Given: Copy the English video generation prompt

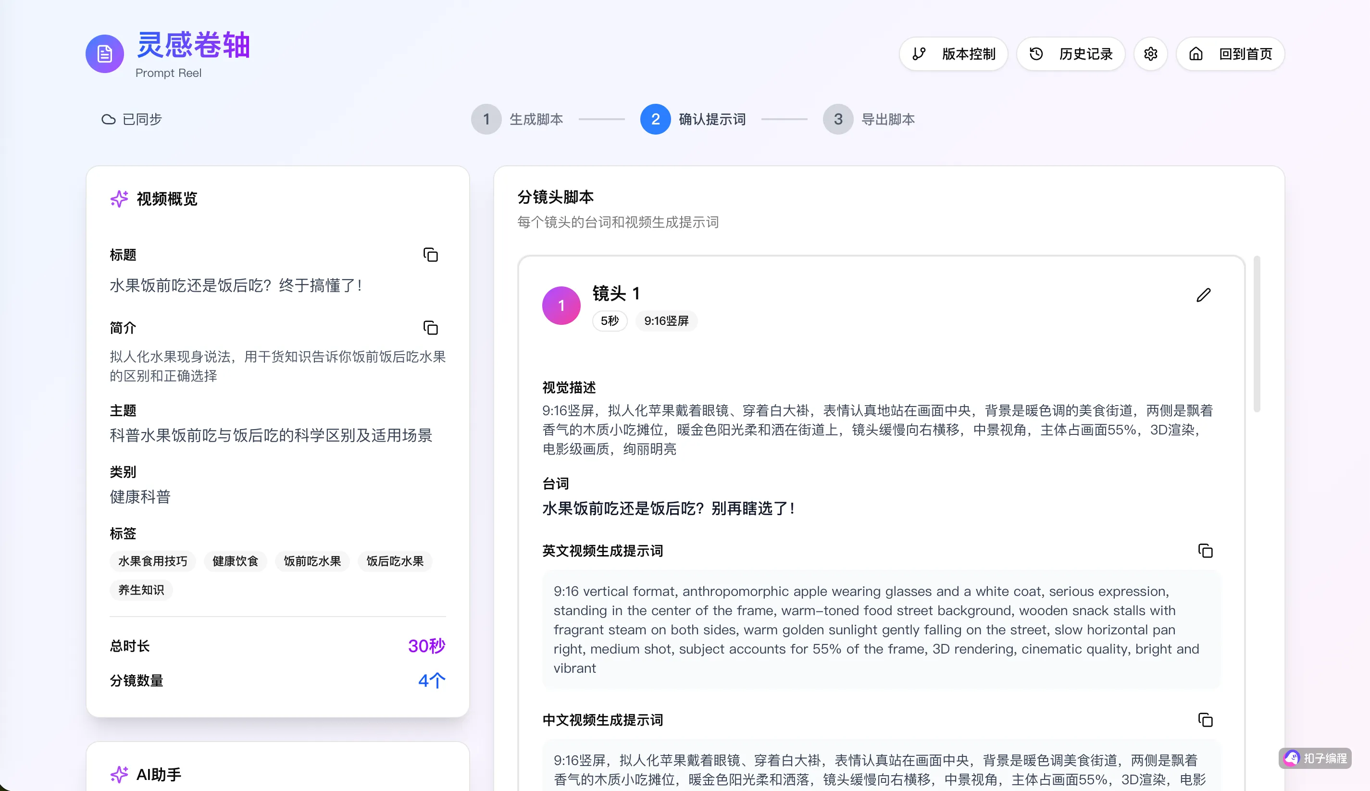Looking at the screenshot, I should click(1205, 551).
